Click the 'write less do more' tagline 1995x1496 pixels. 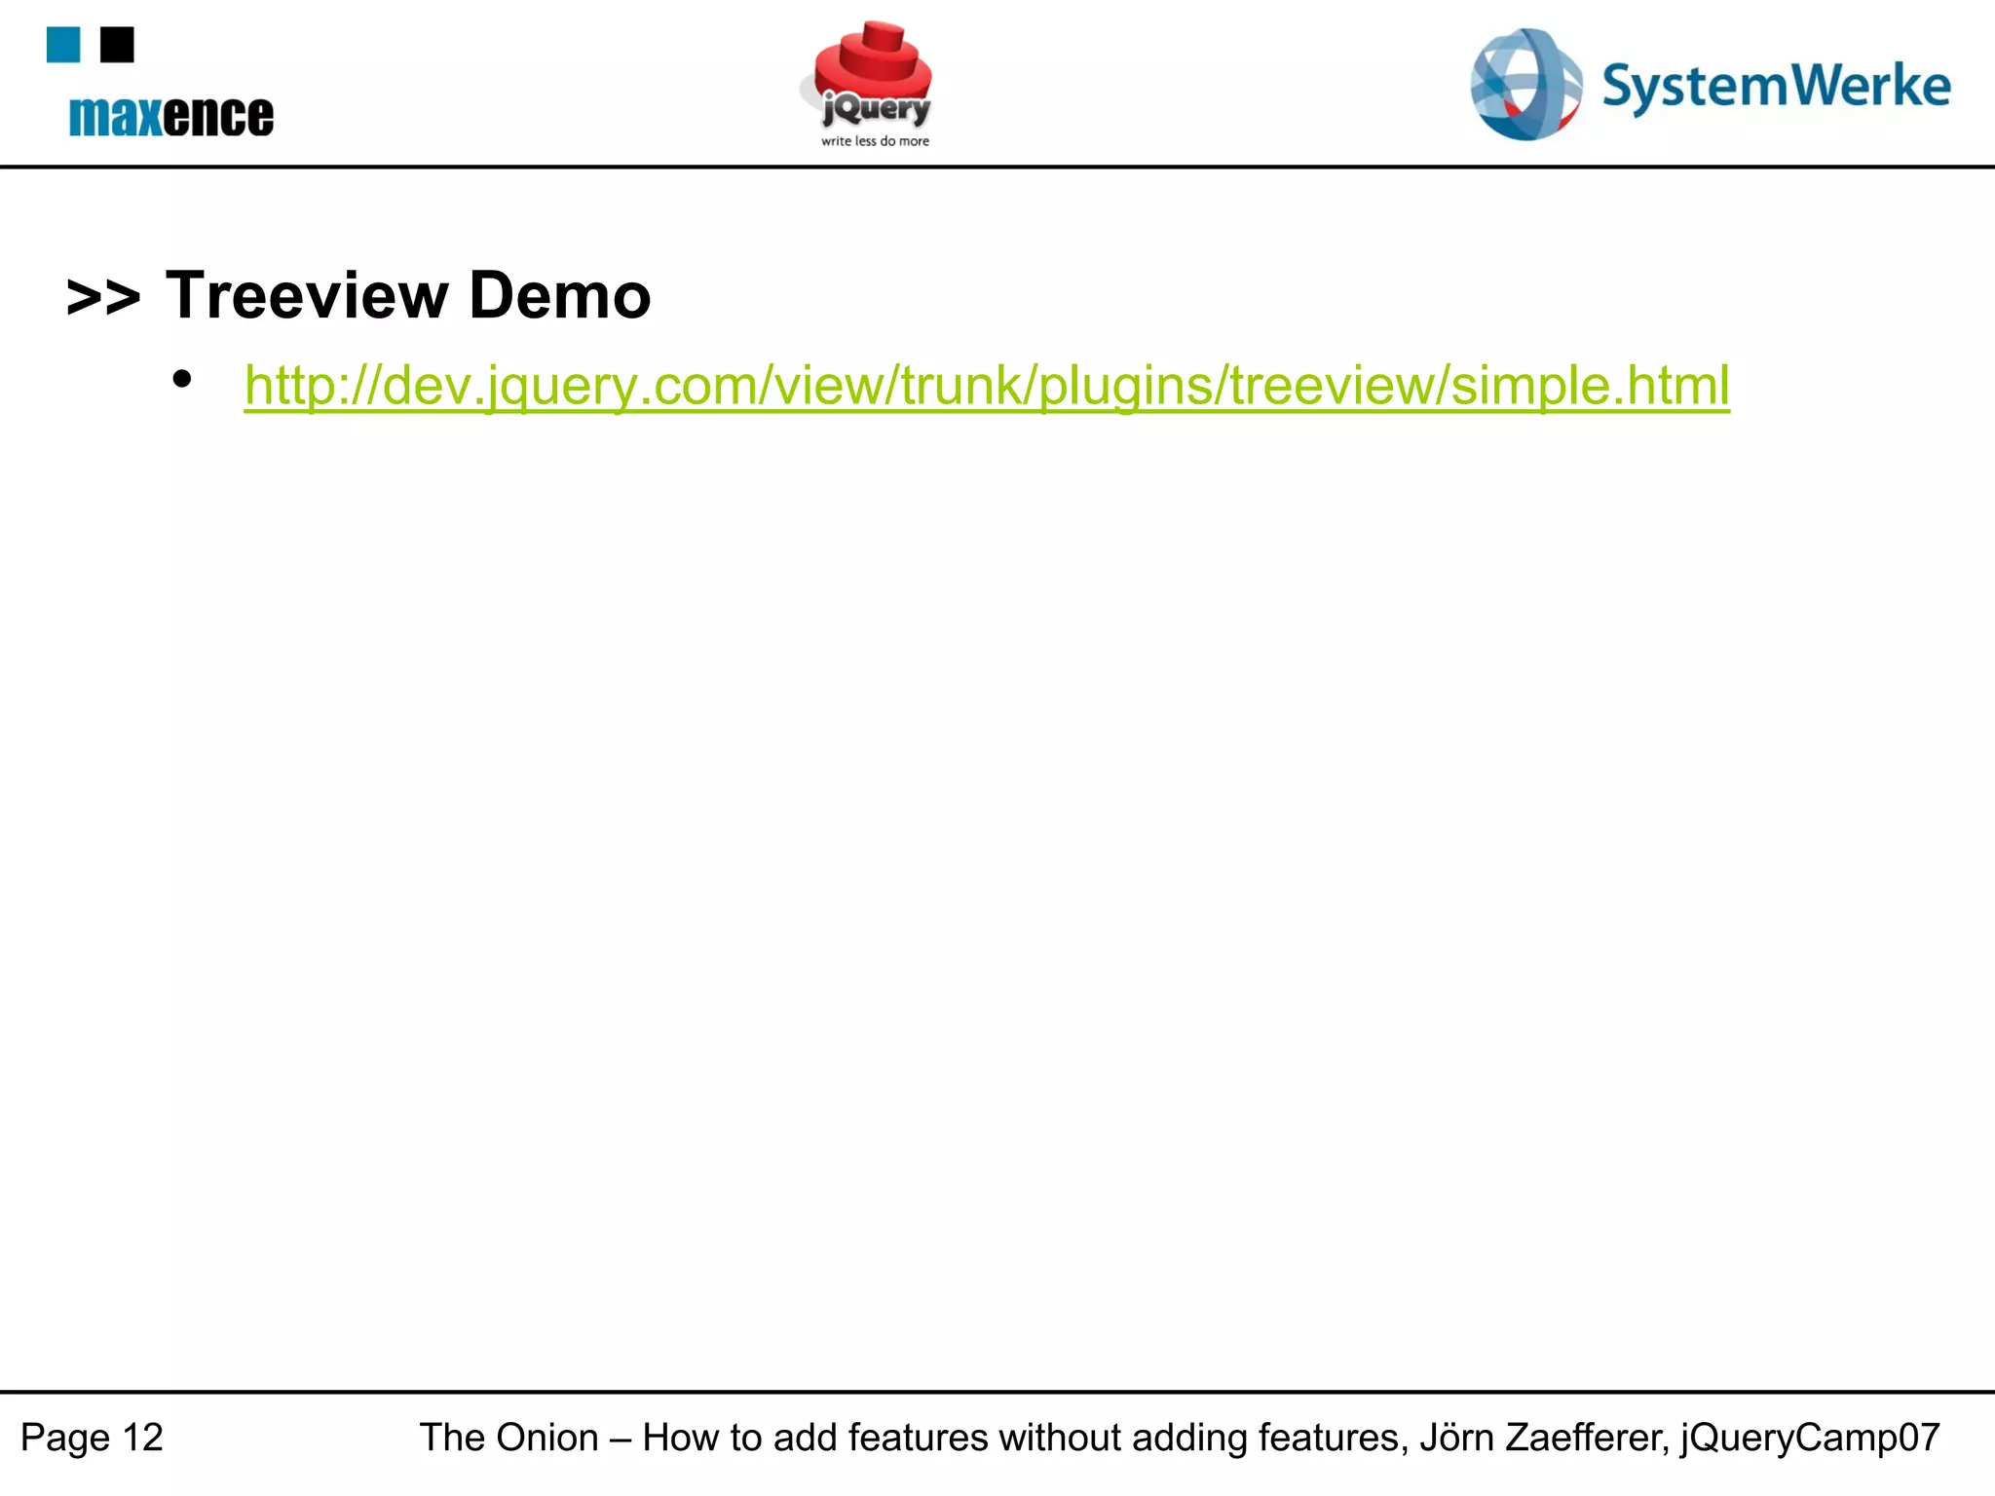coord(875,141)
